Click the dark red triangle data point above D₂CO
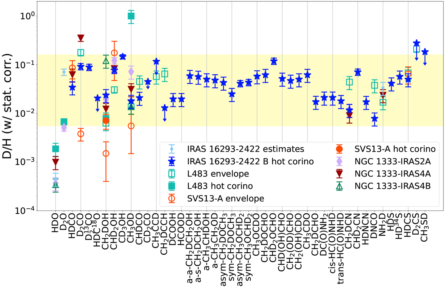This screenshot has width=445, height=289. tap(81, 38)
